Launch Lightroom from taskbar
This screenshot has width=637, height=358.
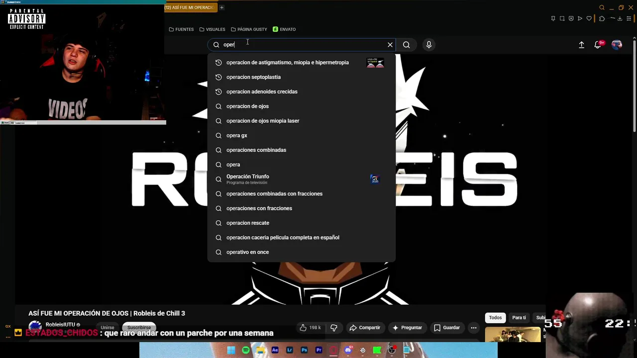tap(290, 351)
